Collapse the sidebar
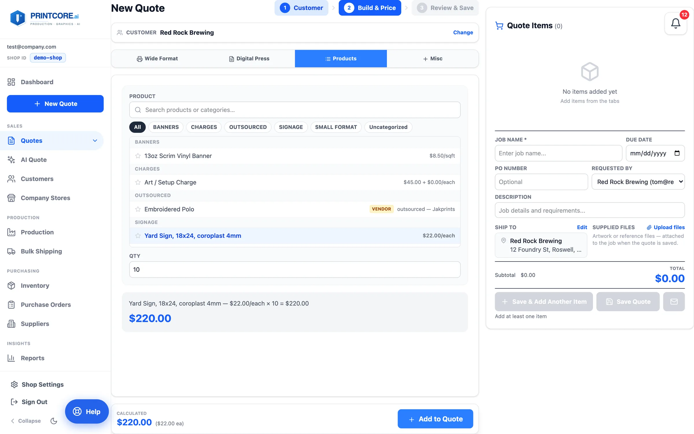Viewport: 694px width, 434px height. coord(26,421)
